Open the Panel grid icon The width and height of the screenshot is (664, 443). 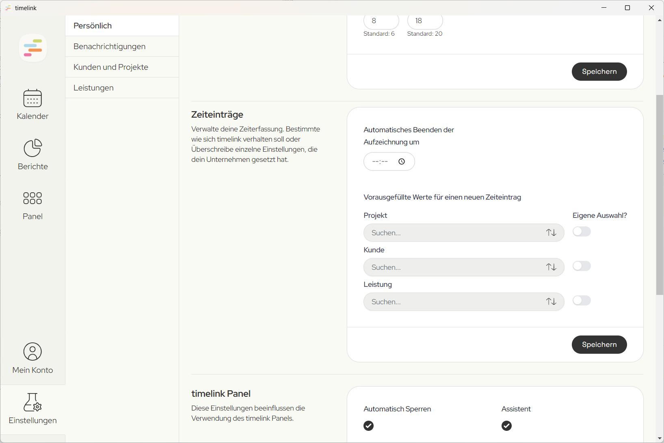tap(32, 198)
